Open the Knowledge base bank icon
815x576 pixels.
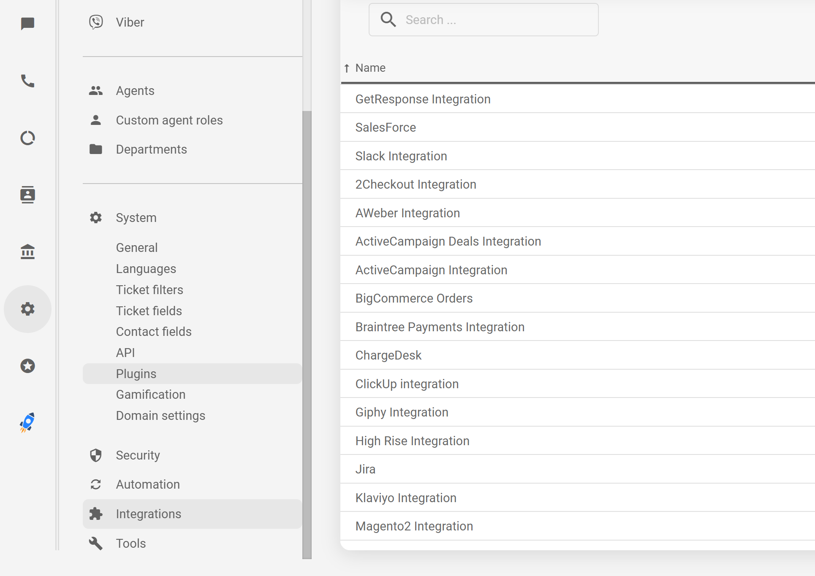coord(27,251)
